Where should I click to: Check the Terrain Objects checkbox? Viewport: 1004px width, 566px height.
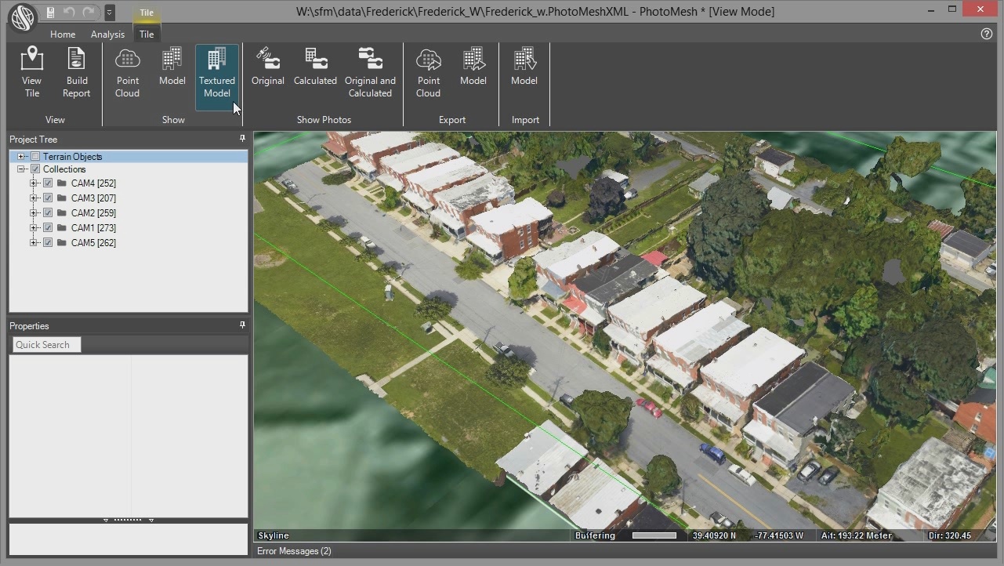point(34,156)
